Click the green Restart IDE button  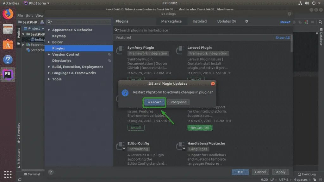(200, 128)
